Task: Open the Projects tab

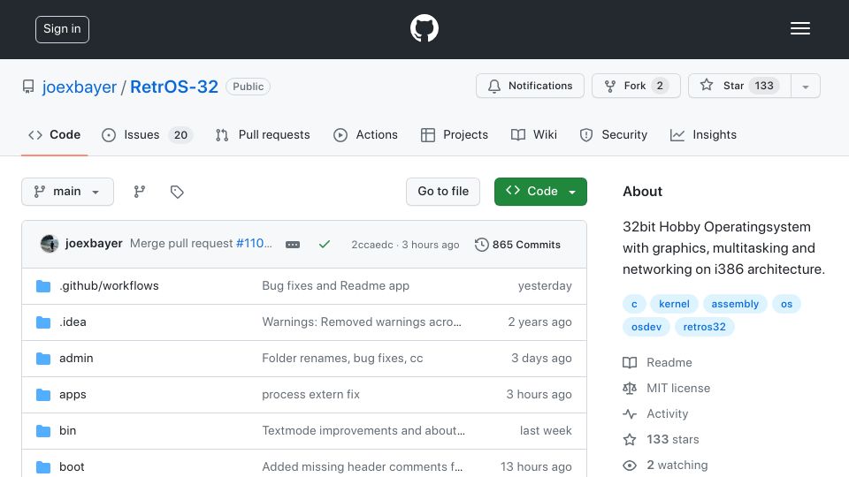Action: [x=455, y=134]
